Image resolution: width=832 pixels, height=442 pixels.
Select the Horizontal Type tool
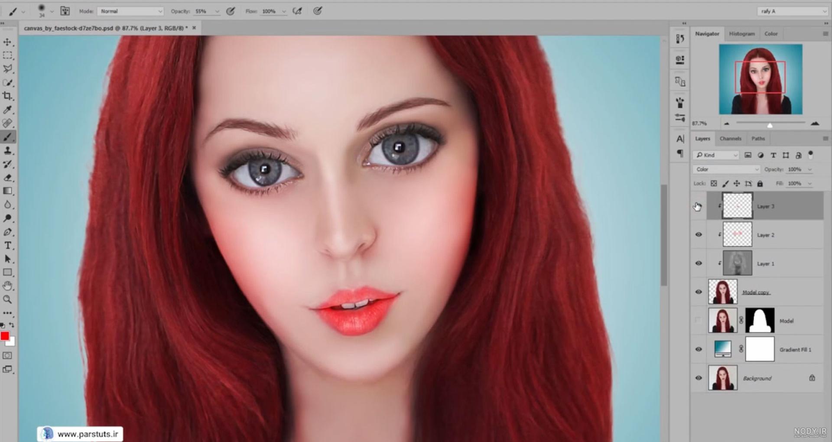(x=7, y=246)
